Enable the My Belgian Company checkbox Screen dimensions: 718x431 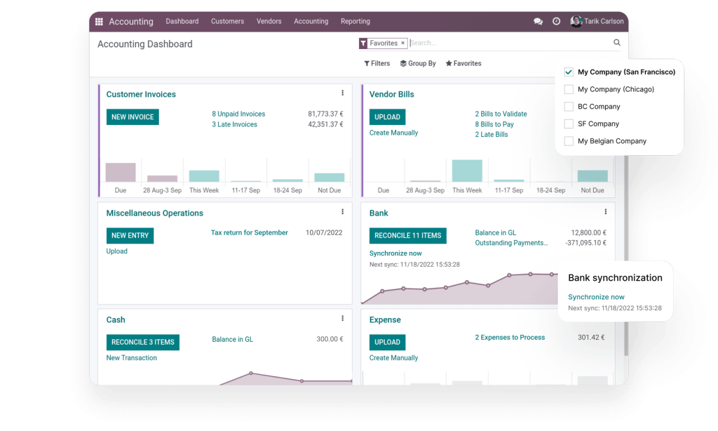tap(569, 141)
